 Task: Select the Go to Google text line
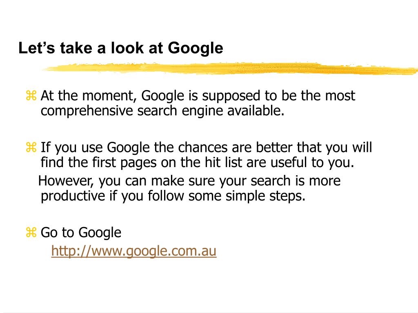pyautogui.click(x=81, y=233)
